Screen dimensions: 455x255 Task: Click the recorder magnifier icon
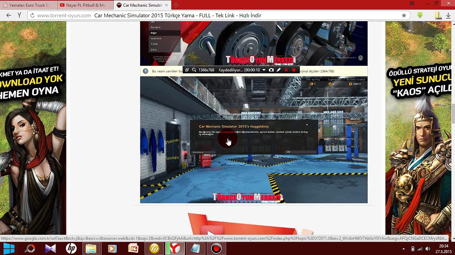[x=194, y=70]
